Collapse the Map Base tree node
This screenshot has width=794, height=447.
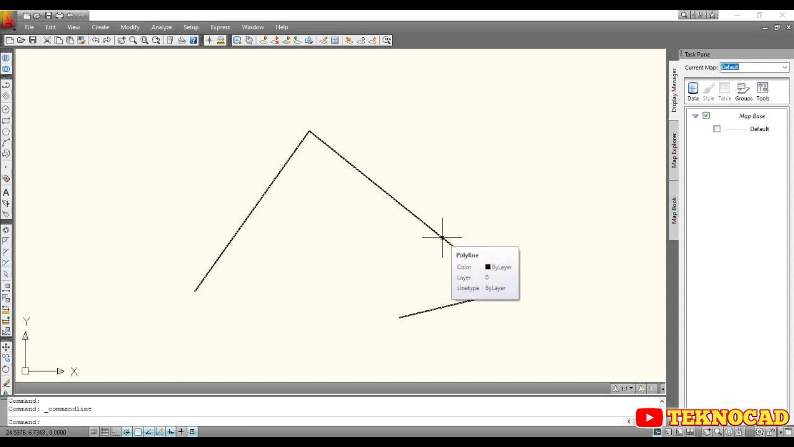pos(695,116)
